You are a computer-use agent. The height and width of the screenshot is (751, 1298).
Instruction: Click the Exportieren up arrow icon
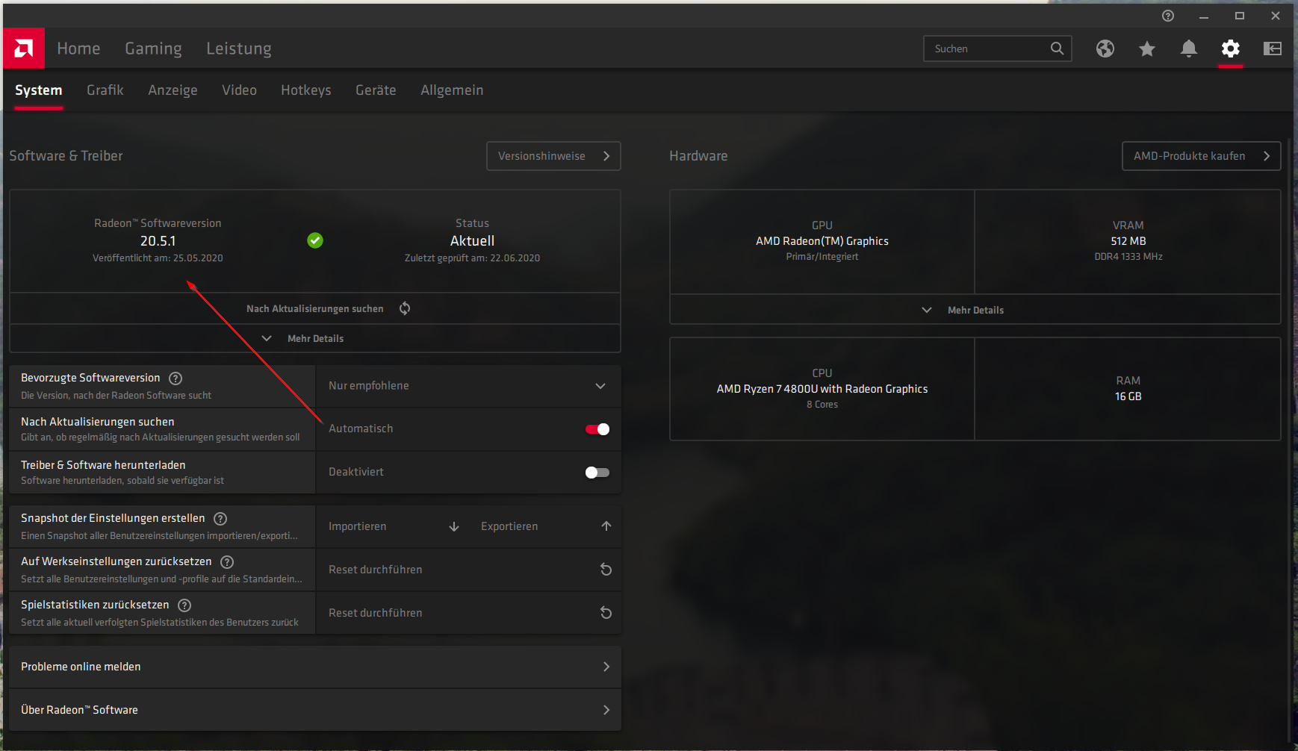coord(606,526)
